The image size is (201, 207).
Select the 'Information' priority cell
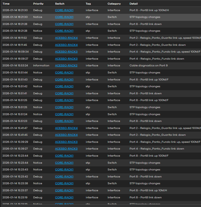(41, 66)
